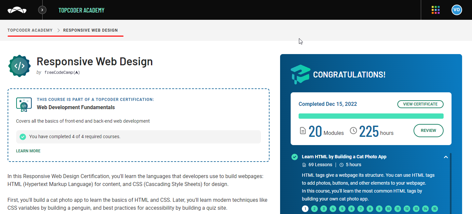Click the freeCodeCamp provider logo
The height and width of the screenshot is (214, 472).
[62, 73]
